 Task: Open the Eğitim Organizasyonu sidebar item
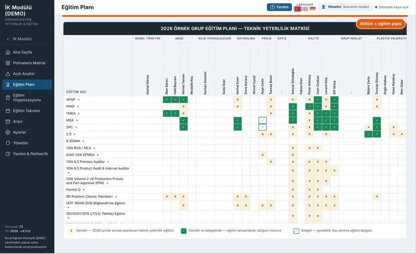[27, 98]
